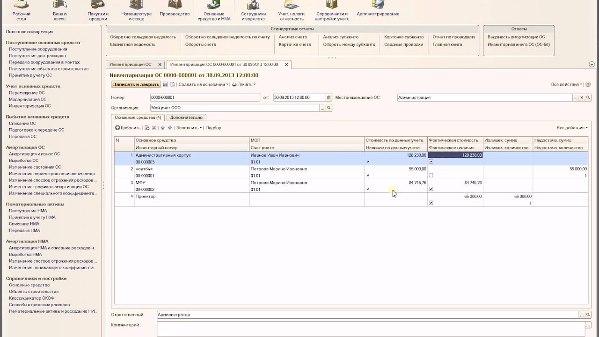Toggle actual presence checkbox for Административный корпус
This screenshot has width=599, height=337.
(431, 162)
